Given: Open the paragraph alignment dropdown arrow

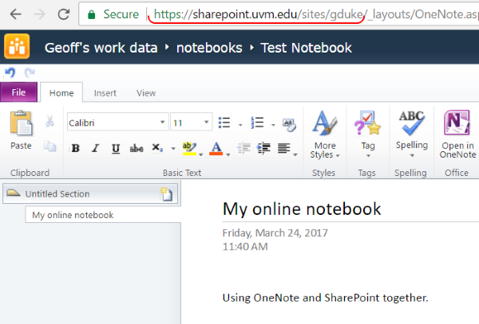Looking at the screenshot, I should coord(295,154).
